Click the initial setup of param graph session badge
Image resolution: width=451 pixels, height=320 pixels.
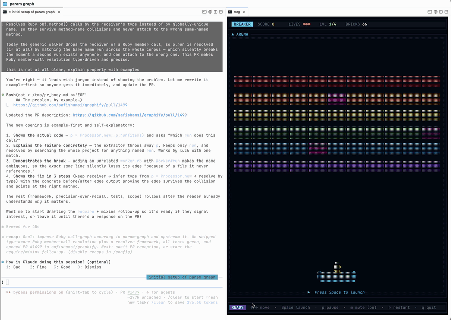click(x=182, y=277)
